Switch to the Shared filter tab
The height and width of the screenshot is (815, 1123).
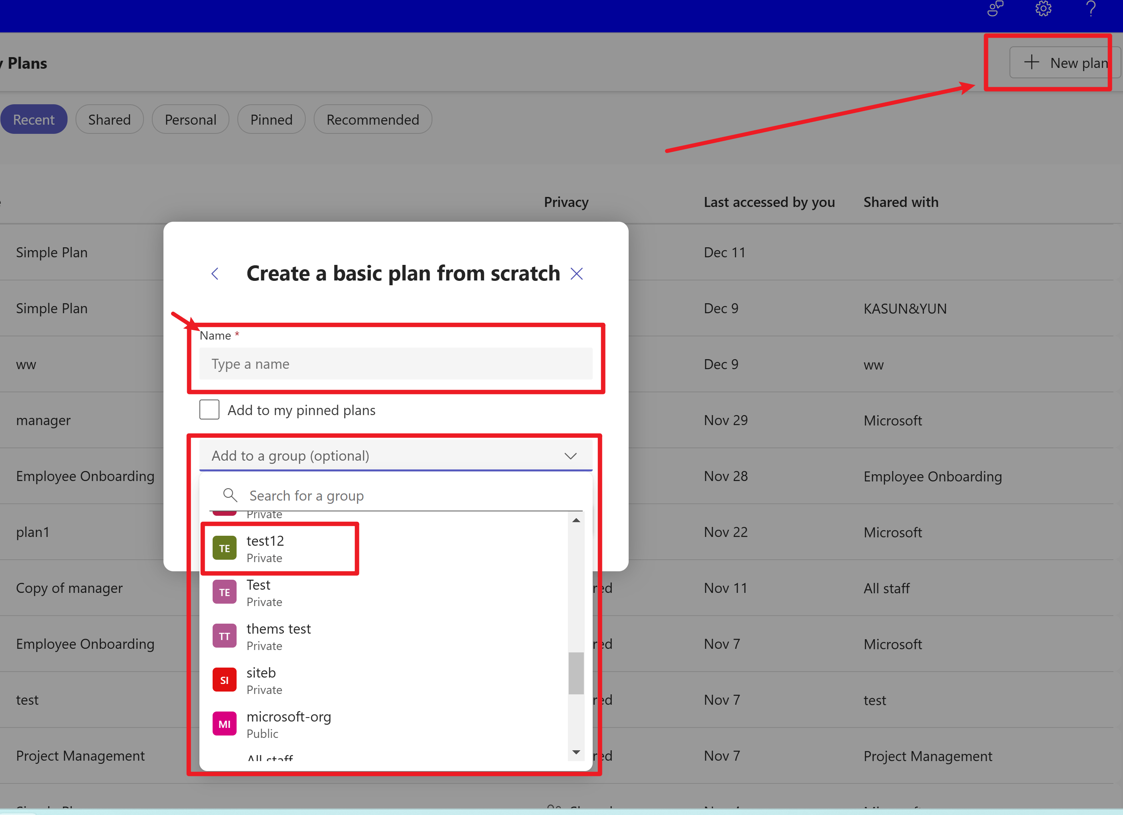click(x=110, y=119)
